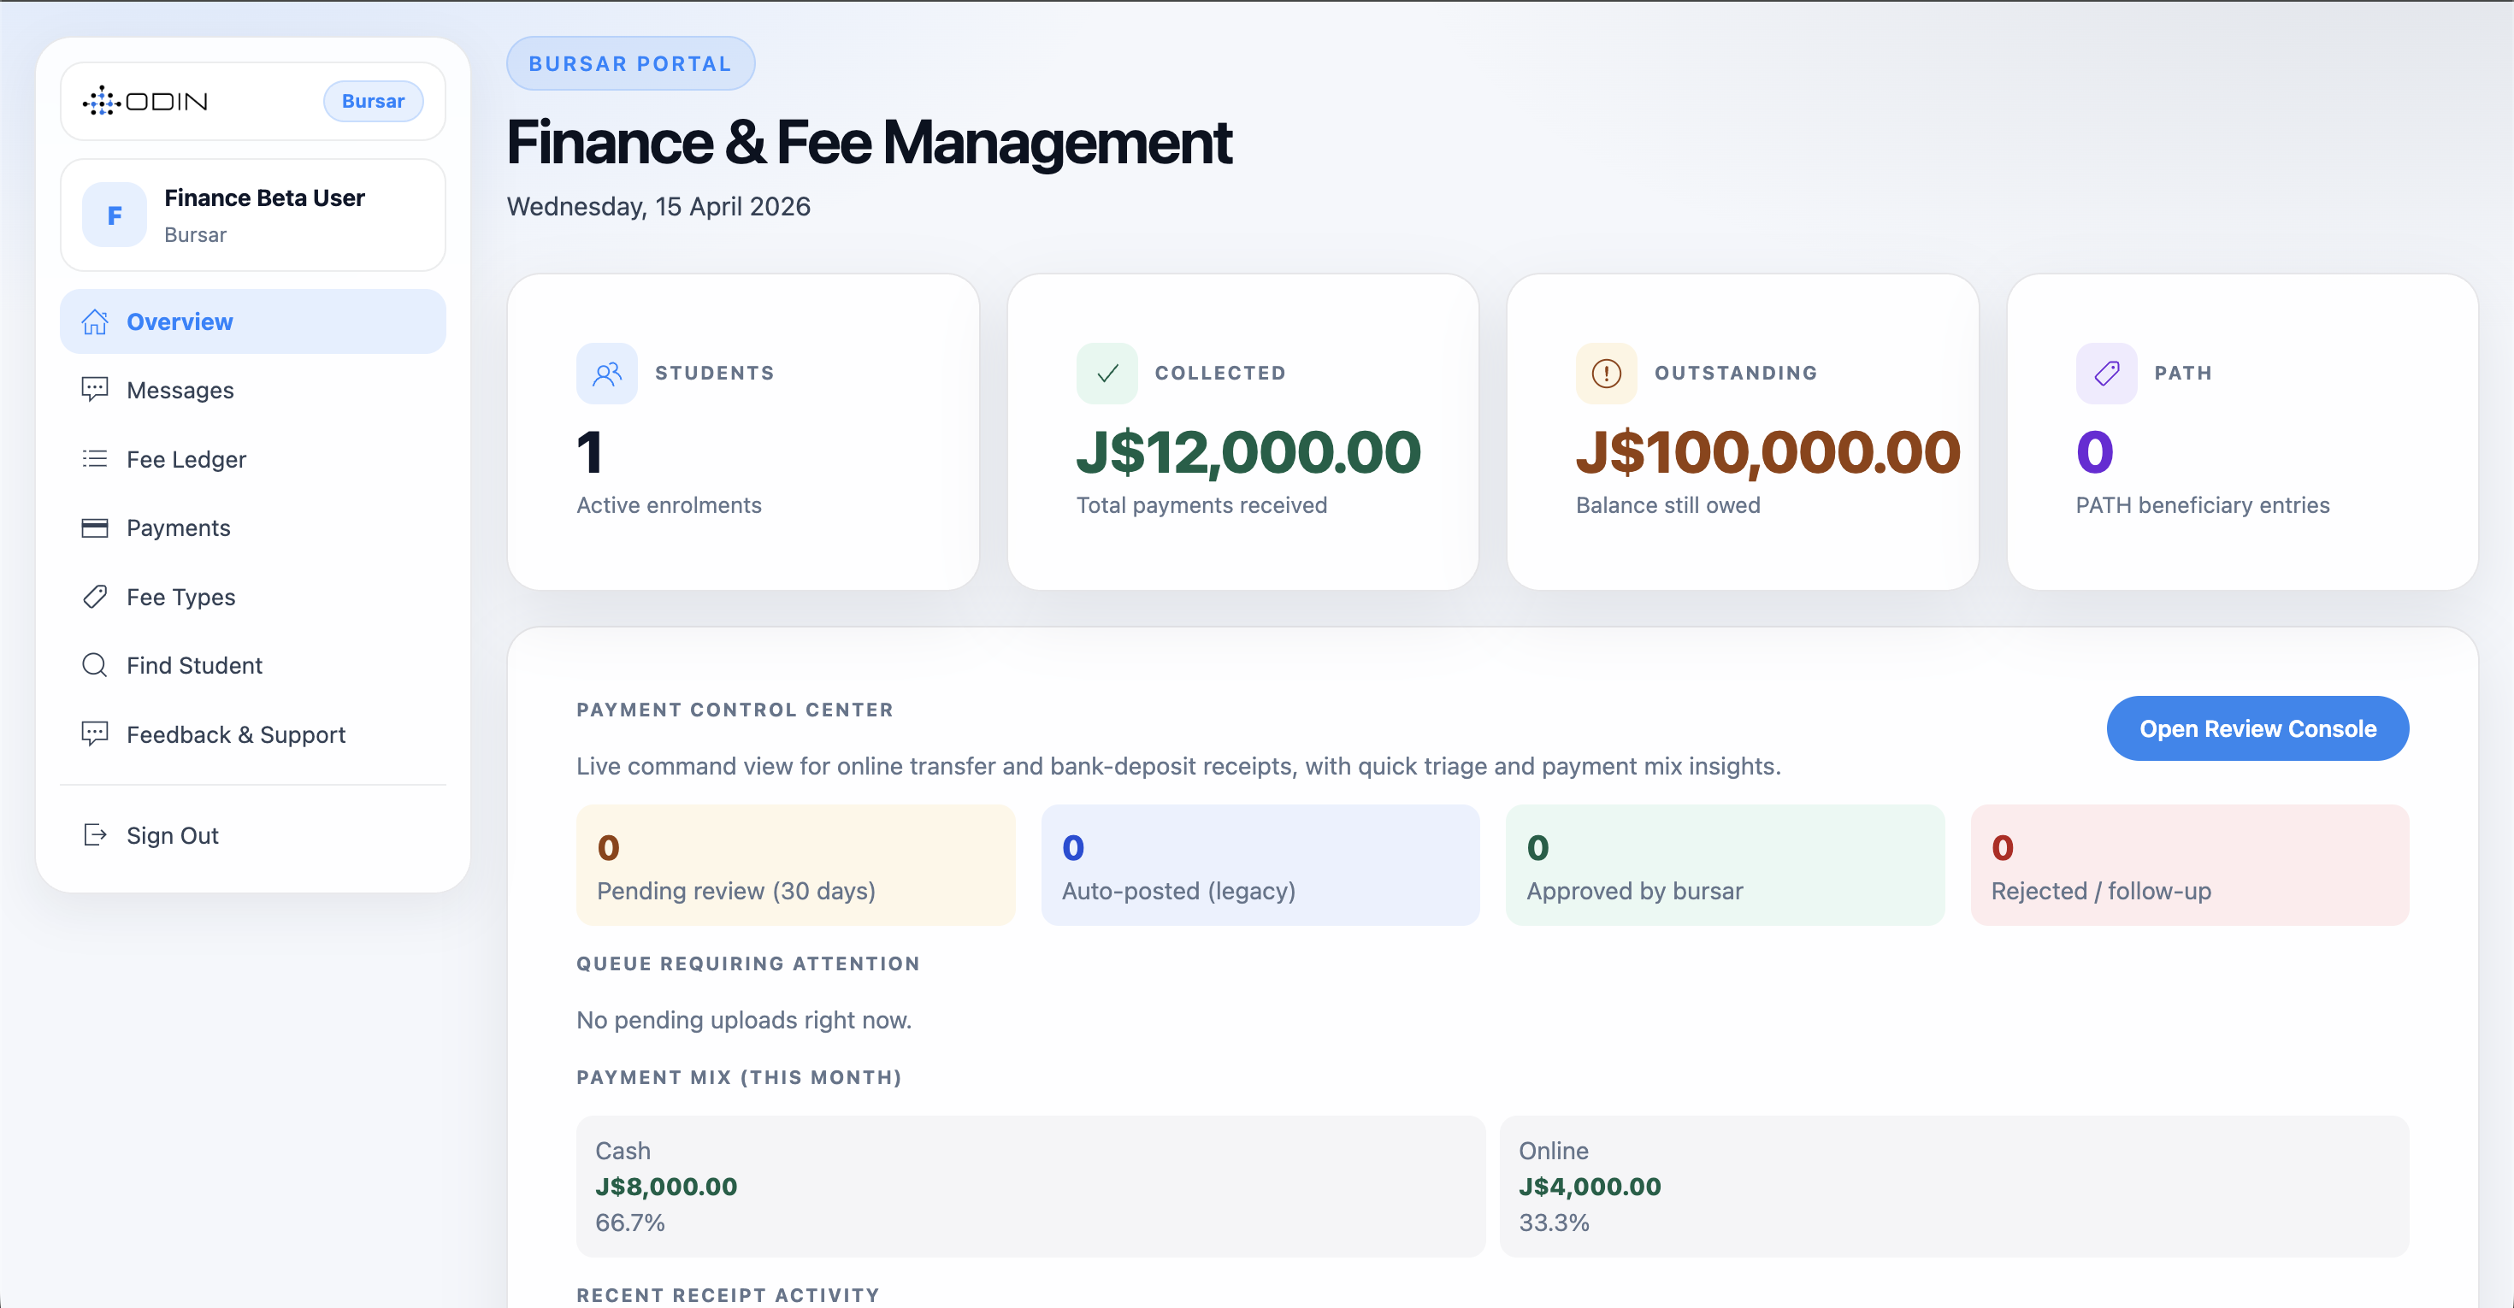Open the Review Console
Viewport: 2514px width, 1308px height.
2257,728
